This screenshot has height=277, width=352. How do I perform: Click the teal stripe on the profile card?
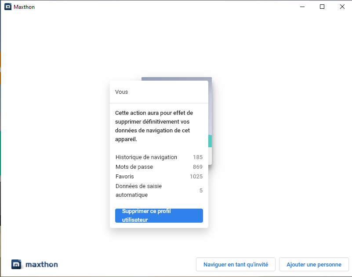point(210,141)
